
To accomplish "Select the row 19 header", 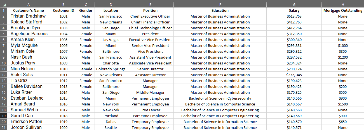I will pos(4,116).
